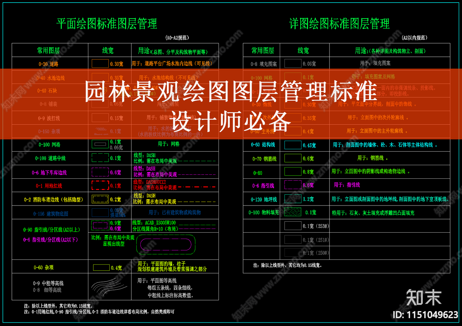Click '特用于: 石灰、灰土填充或浮雕凹凸面填充' text
Viewport: 462px width, 326px height.
click(373, 213)
